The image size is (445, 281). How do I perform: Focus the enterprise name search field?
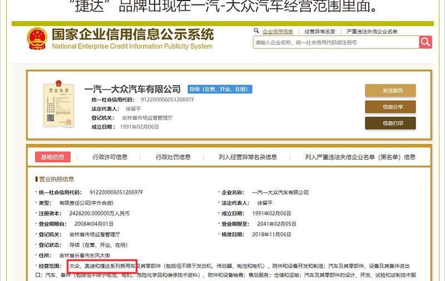click(x=336, y=42)
